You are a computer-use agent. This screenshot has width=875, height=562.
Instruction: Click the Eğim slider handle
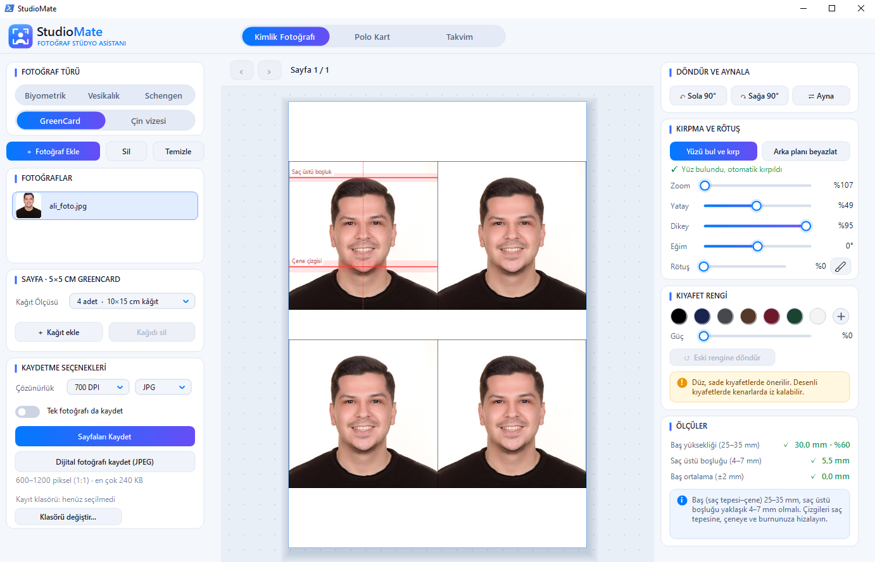757,247
